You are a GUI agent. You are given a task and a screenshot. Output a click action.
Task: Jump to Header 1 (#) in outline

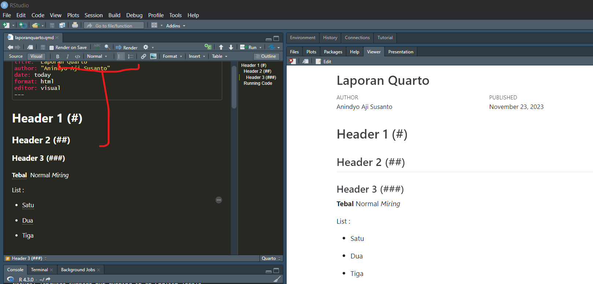[x=254, y=65]
